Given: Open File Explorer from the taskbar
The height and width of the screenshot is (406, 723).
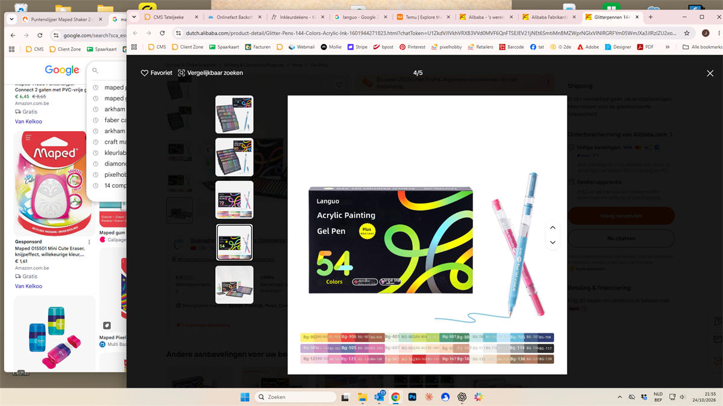Looking at the screenshot, I should pos(363,397).
